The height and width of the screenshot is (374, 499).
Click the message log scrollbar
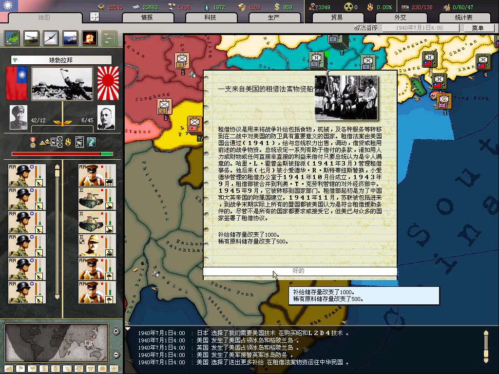coord(486,347)
